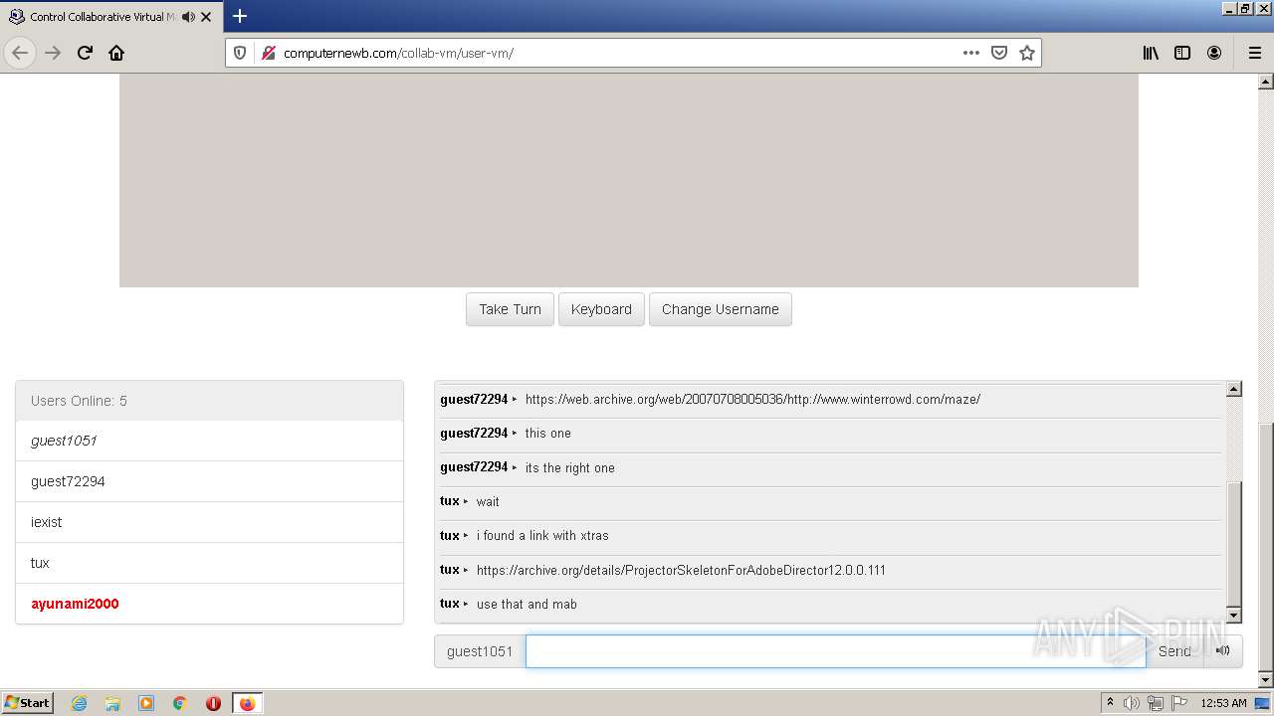
Task: Click the 'use that and mab' chat message
Action: 527,604
